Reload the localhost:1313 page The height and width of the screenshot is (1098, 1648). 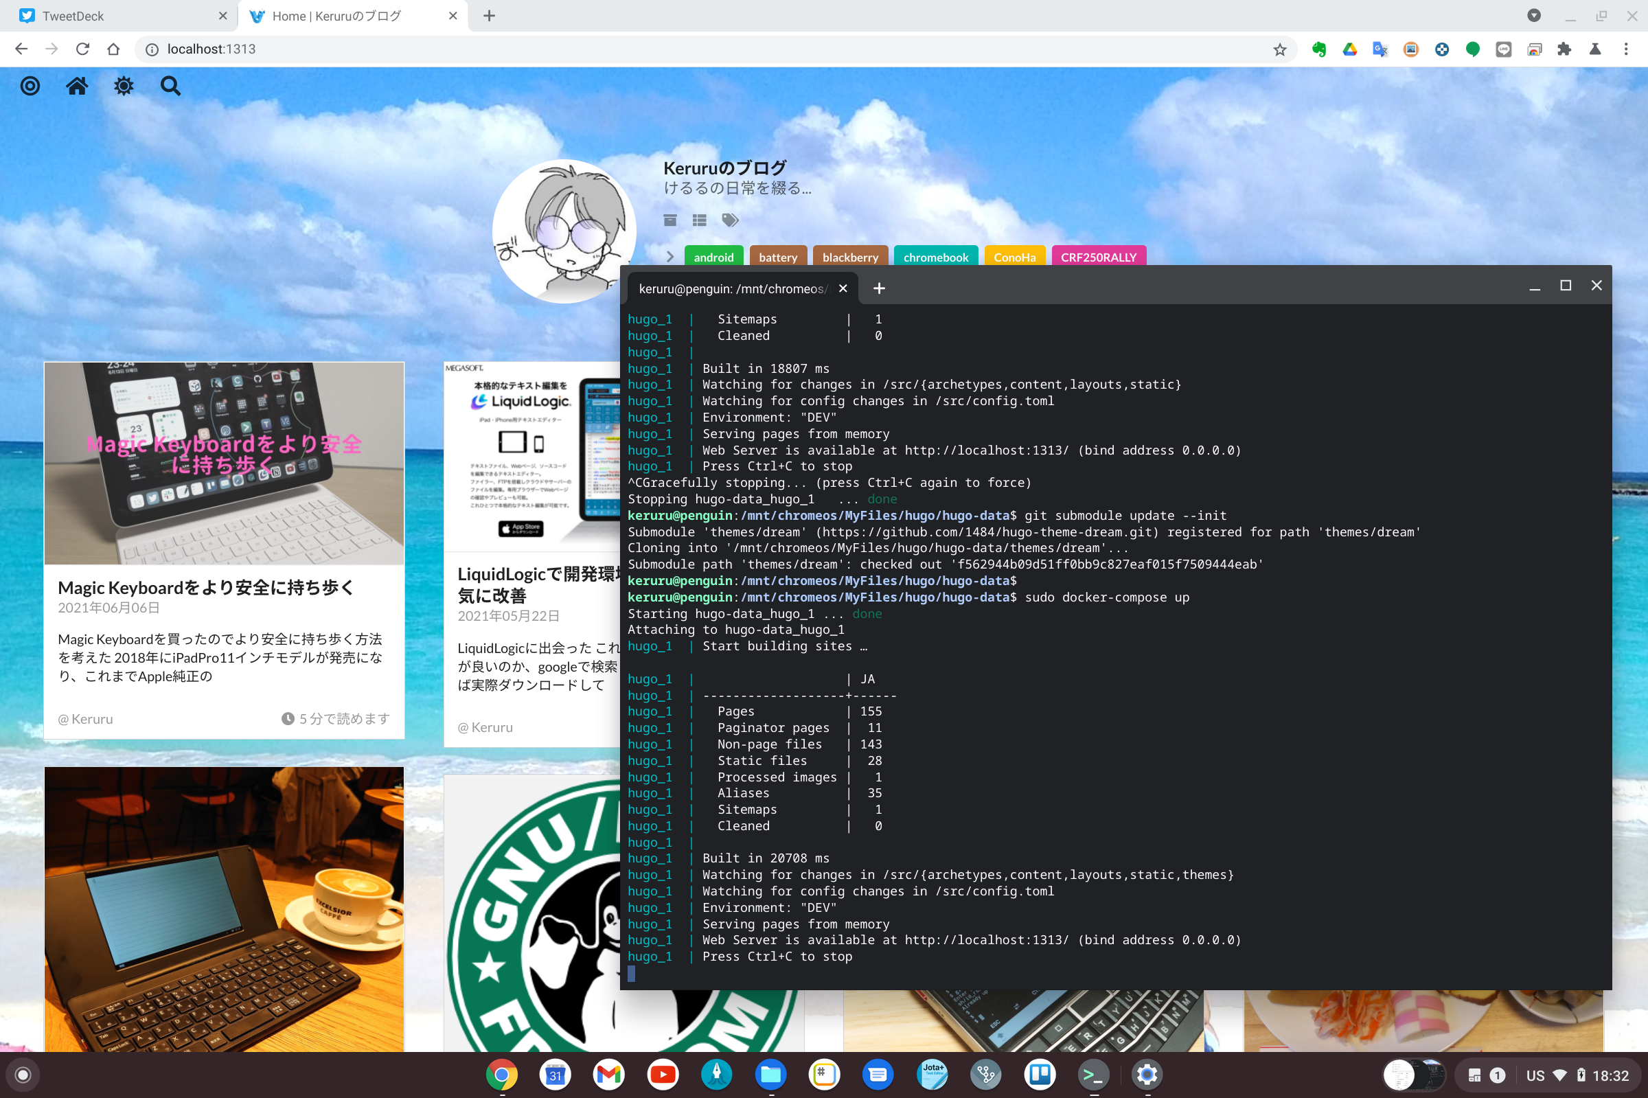[82, 49]
